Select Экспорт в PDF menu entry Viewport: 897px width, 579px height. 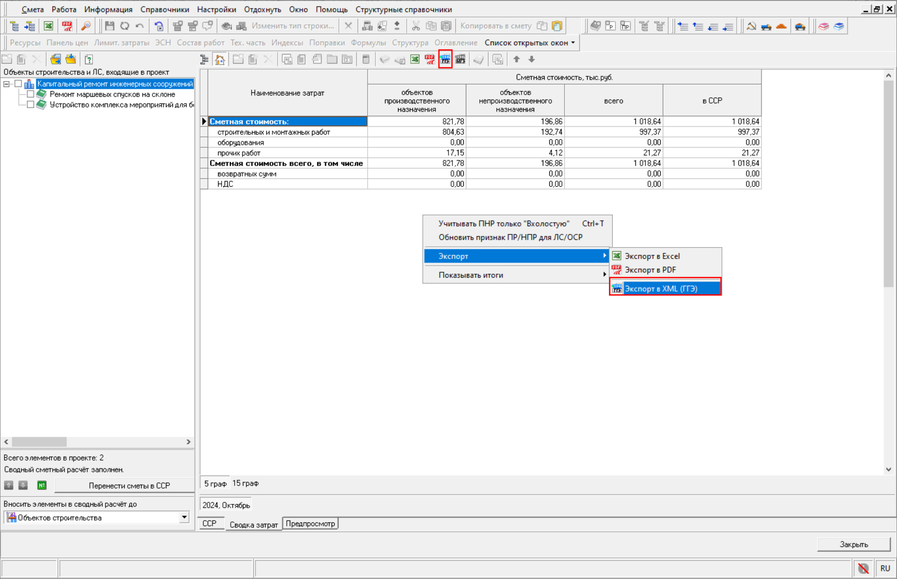click(650, 270)
